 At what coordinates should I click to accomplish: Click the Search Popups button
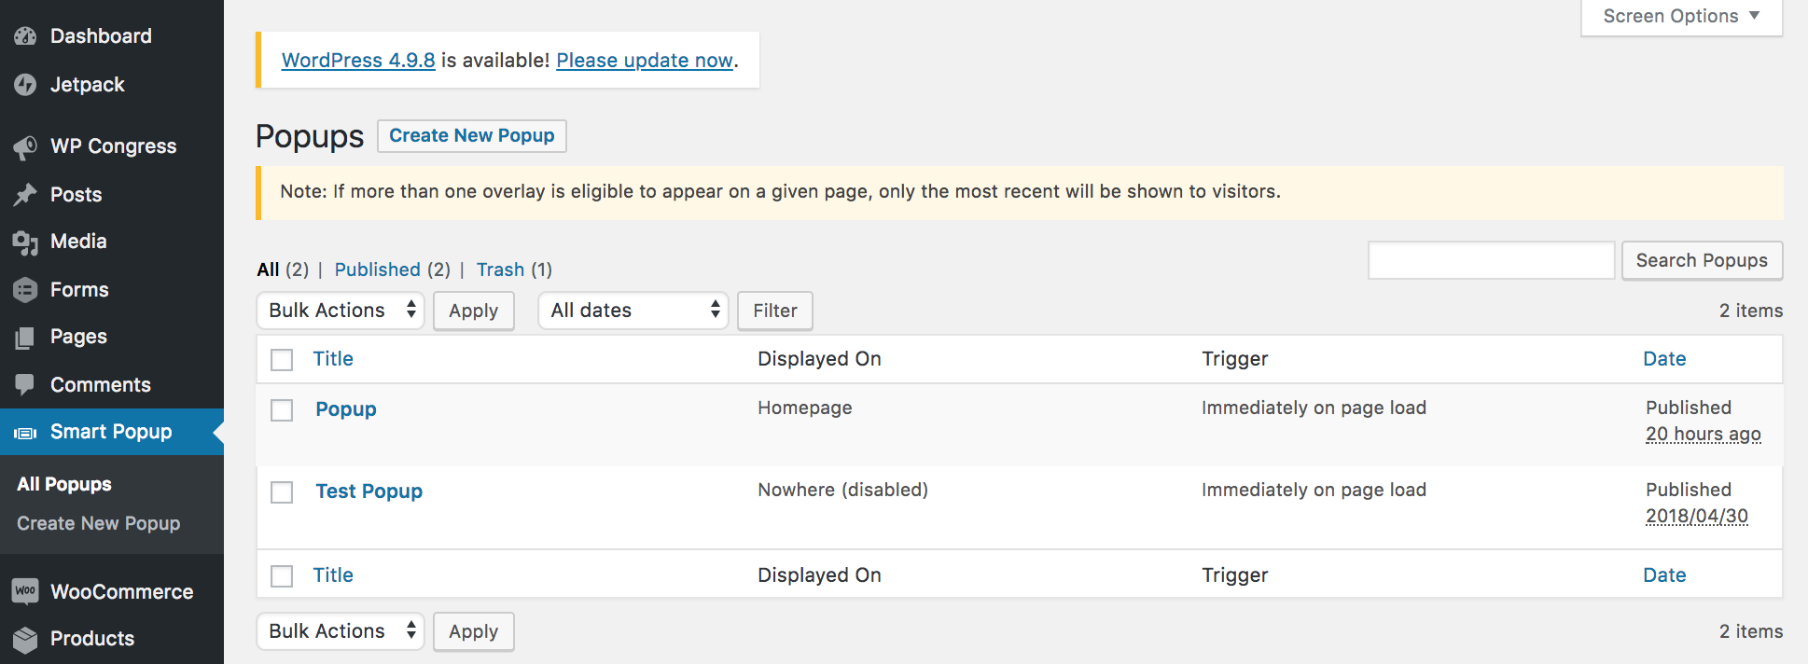point(1702,260)
